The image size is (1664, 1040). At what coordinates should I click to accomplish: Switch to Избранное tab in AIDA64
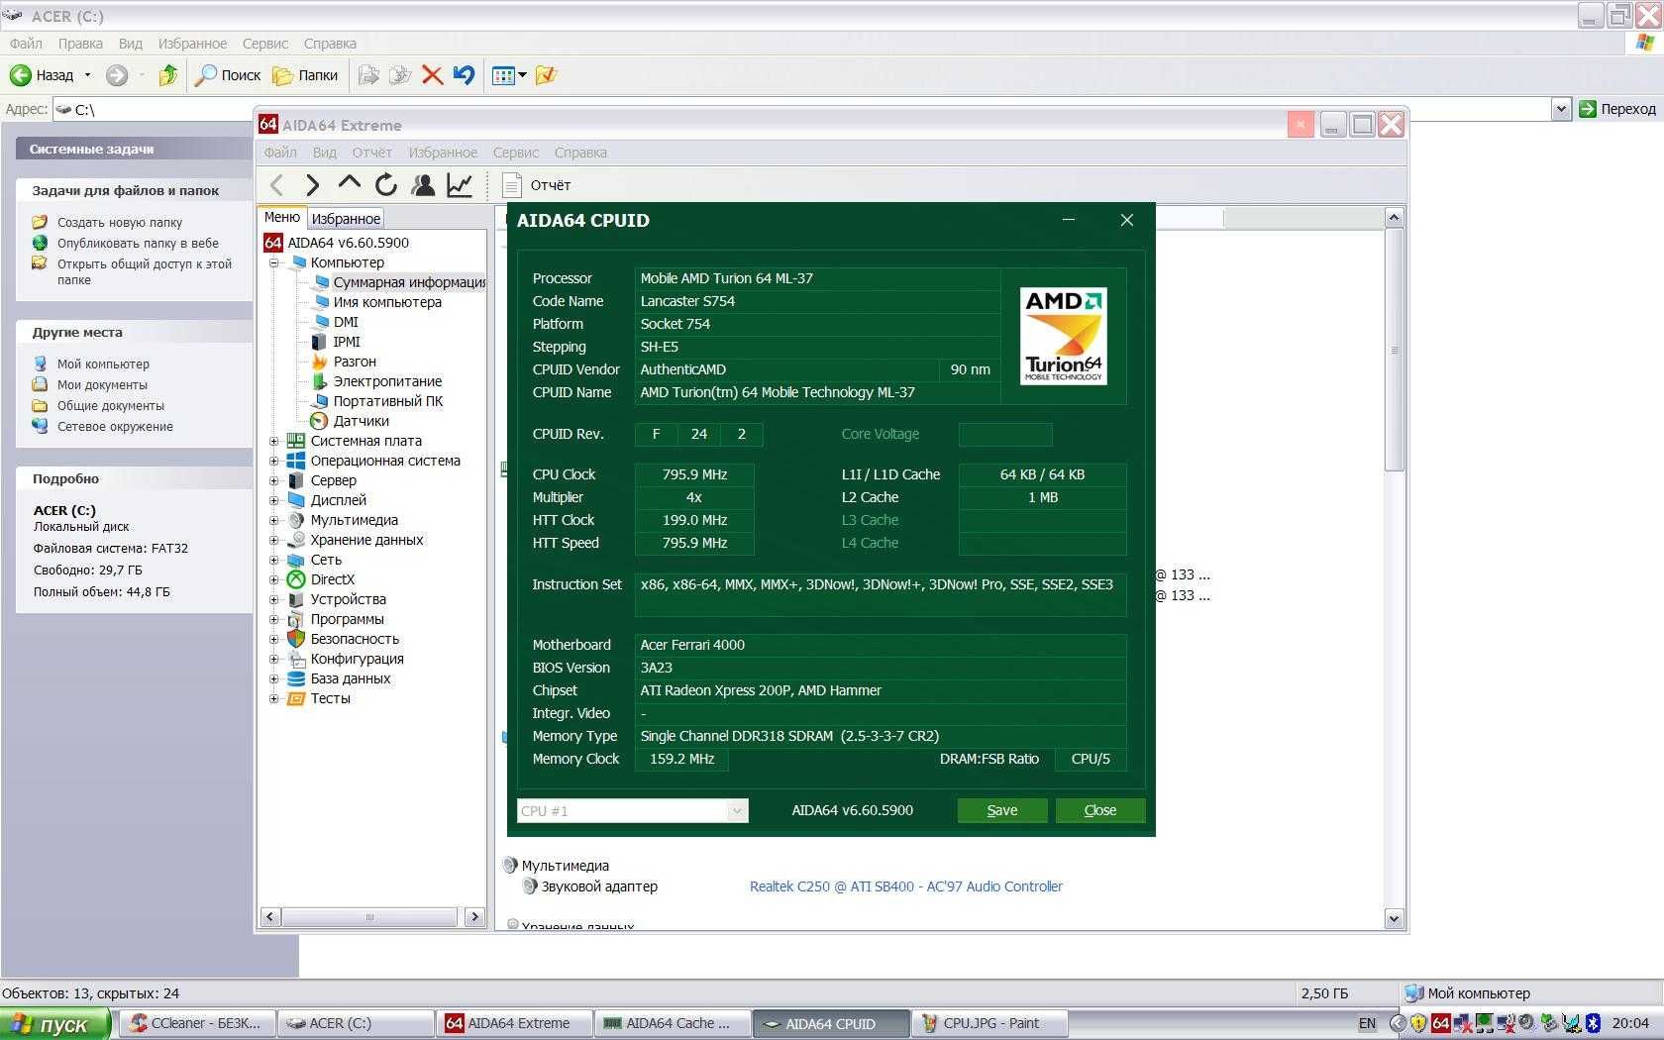point(346,218)
